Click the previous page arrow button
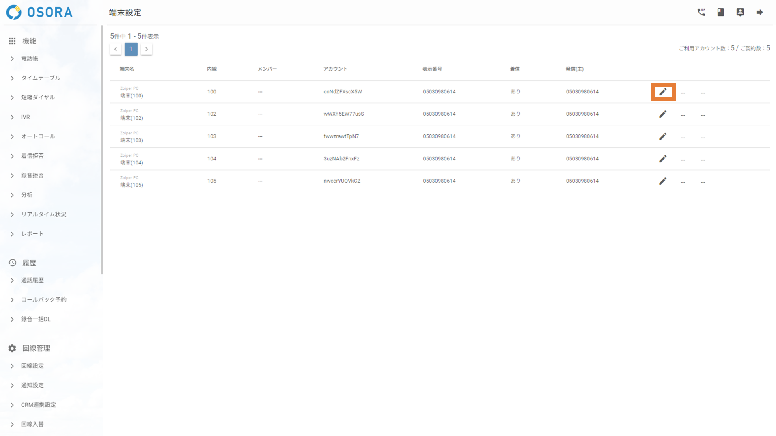The width and height of the screenshot is (776, 436). point(116,49)
